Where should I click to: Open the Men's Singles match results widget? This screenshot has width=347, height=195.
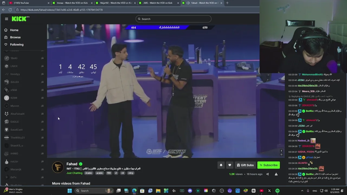pos(14,191)
